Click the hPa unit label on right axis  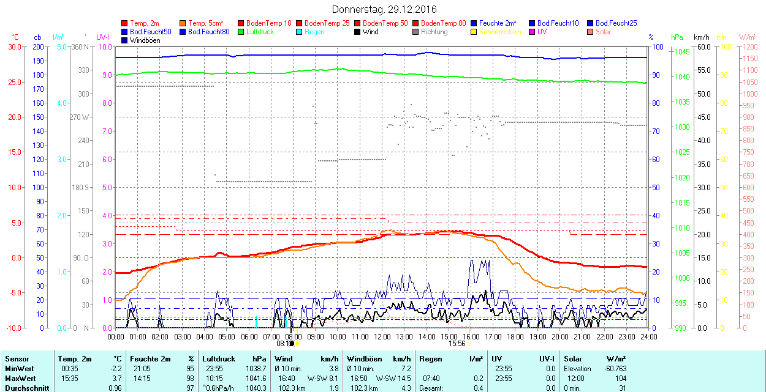point(677,37)
